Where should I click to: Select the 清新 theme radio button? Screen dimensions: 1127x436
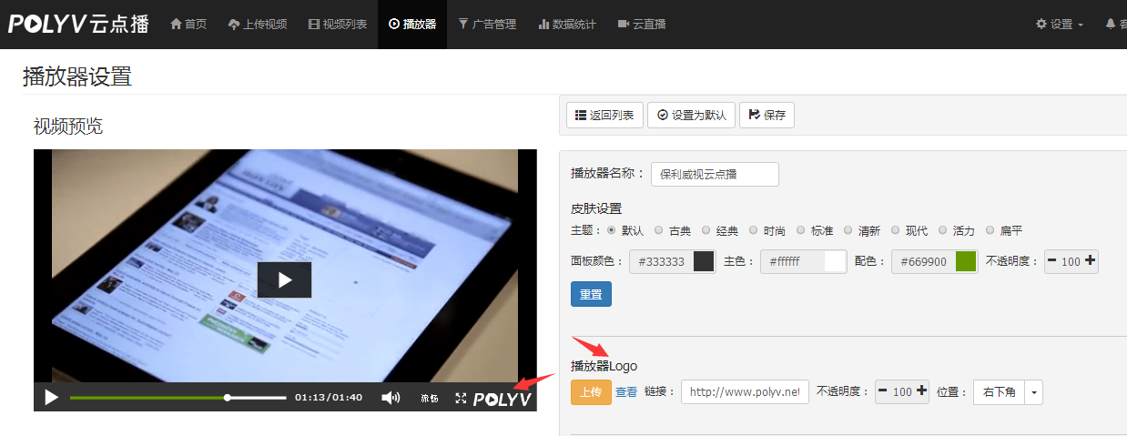[848, 231]
